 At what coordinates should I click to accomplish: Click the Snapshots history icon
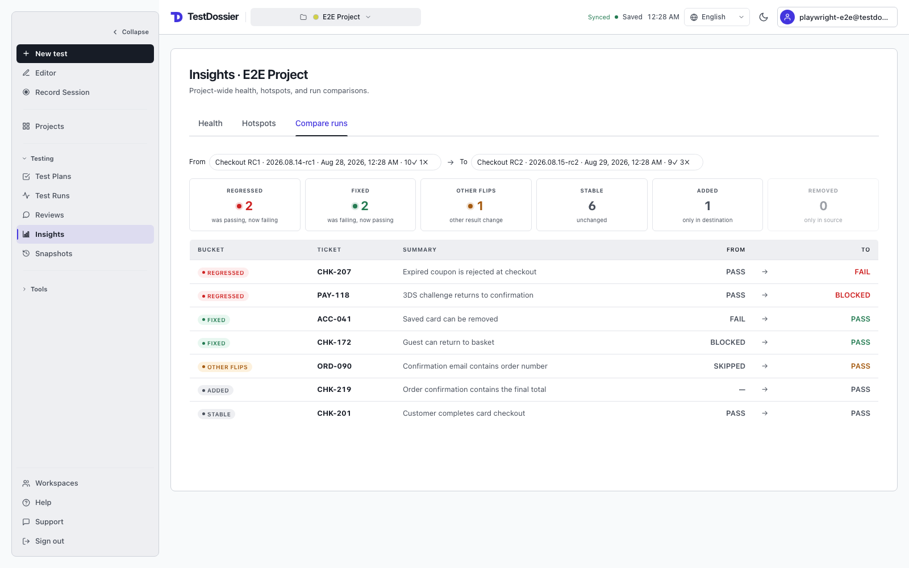coord(26,253)
